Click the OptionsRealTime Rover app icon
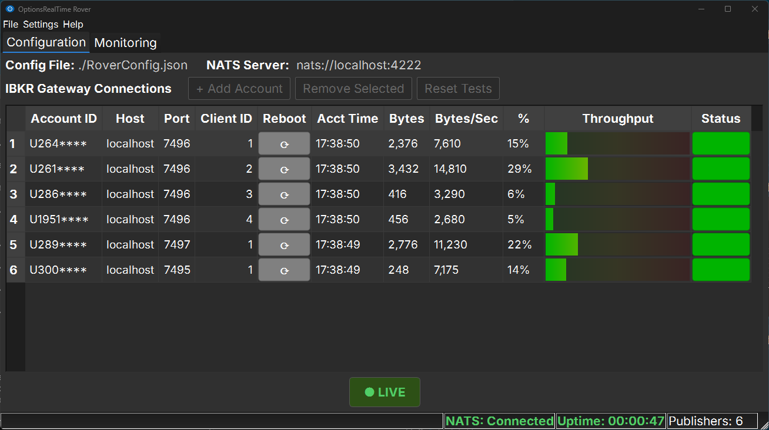769x430 pixels. [x=9, y=9]
